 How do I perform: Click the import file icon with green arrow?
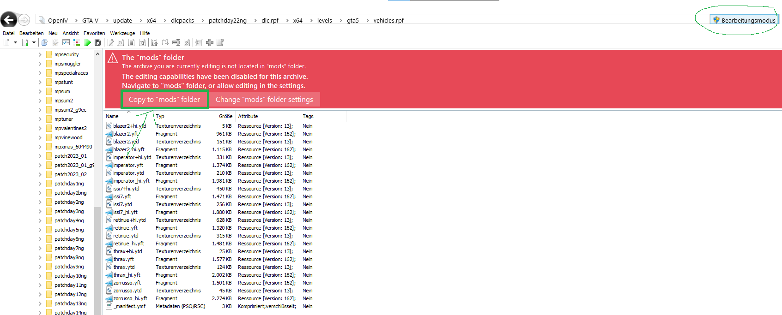click(25, 42)
